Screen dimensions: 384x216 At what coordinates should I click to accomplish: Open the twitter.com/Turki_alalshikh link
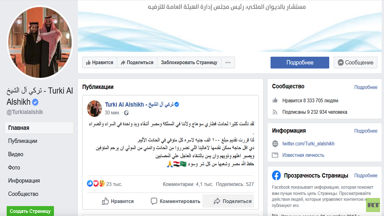tap(308, 144)
